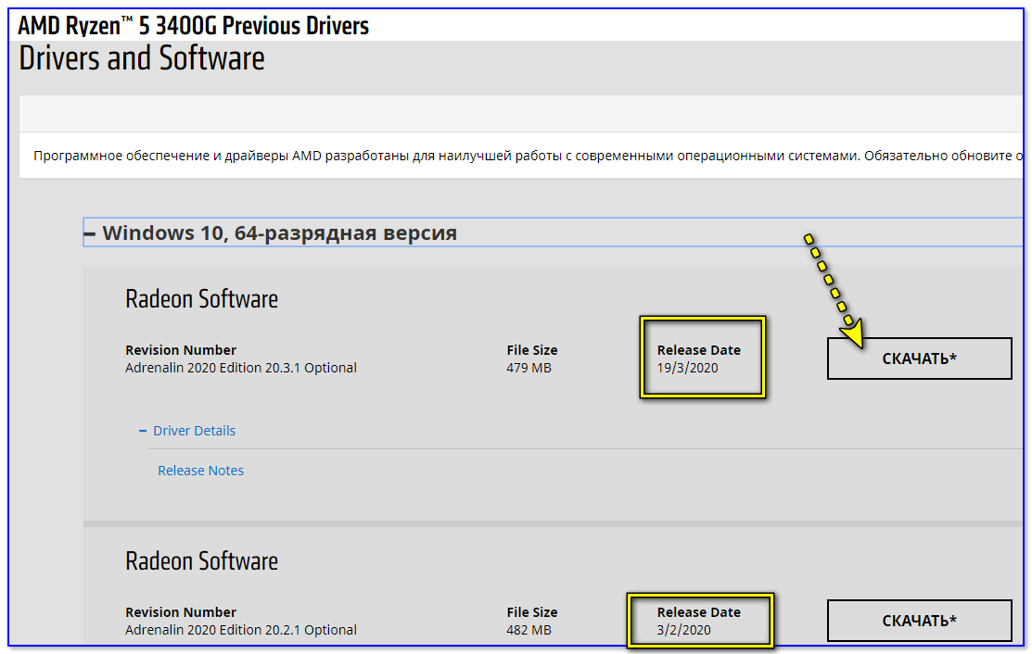1032x654 pixels.
Task: Select the first Radeon Software heading
Action: pyautogui.click(x=201, y=299)
